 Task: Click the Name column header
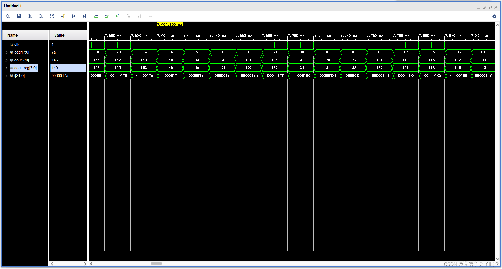tap(25, 35)
